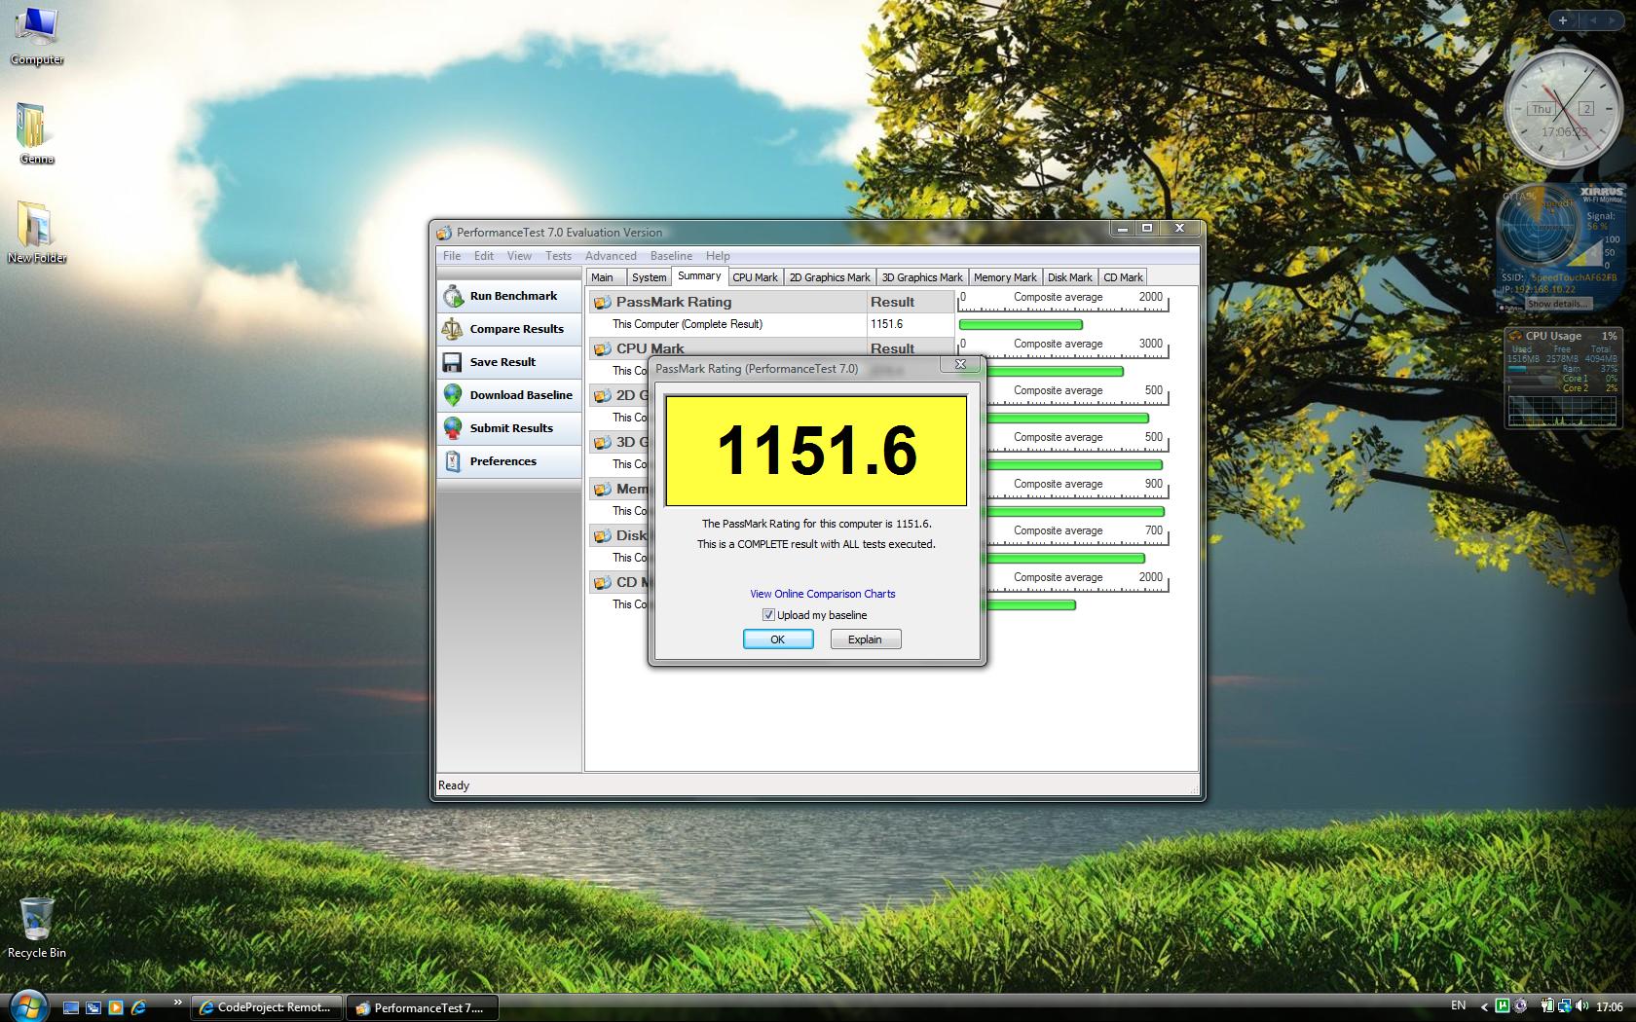Click the PassMark Rating row icon

click(x=603, y=303)
